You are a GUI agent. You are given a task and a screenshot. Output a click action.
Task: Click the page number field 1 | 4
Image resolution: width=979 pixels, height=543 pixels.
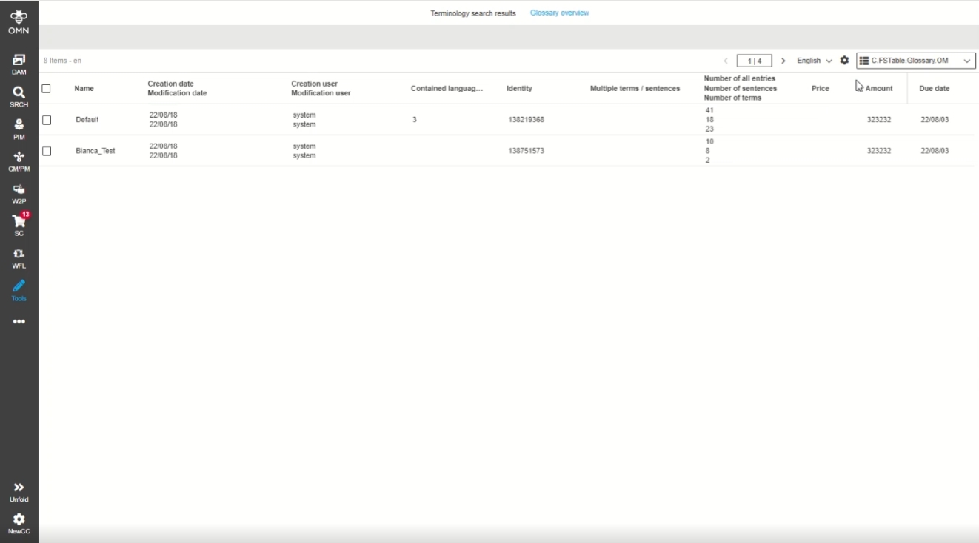tap(755, 61)
